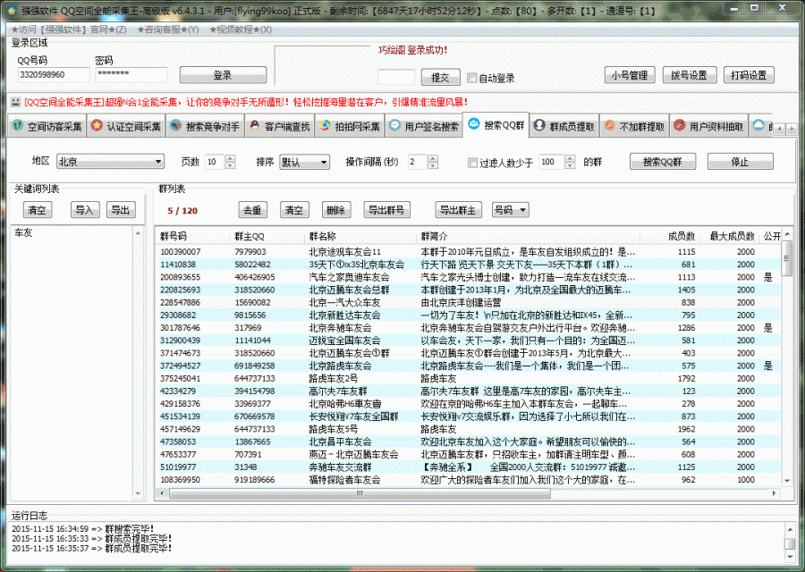
Task: Sort by the 成员数 column header
Action: tap(670, 236)
